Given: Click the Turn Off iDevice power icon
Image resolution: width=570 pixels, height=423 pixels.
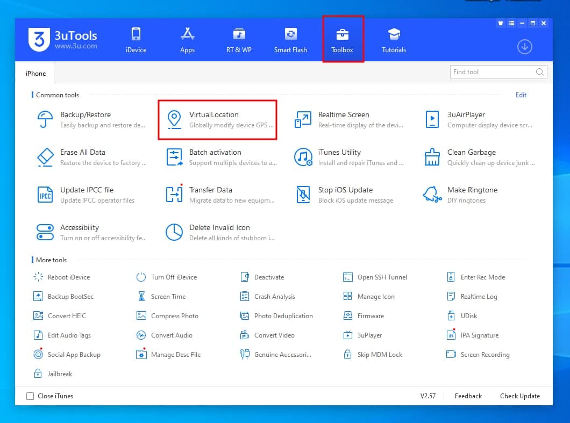Looking at the screenshot, I should coord(141,277).
